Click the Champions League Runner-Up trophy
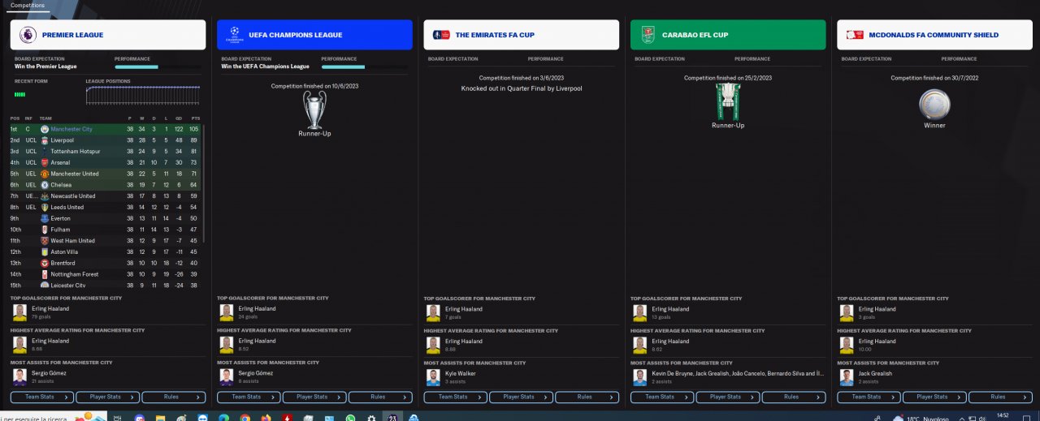Viewport: 1040px width, 421px height. [x=314, y=109]
